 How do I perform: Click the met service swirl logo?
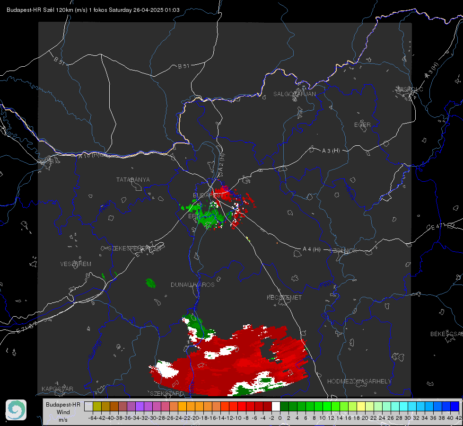(x=16, y=410)
